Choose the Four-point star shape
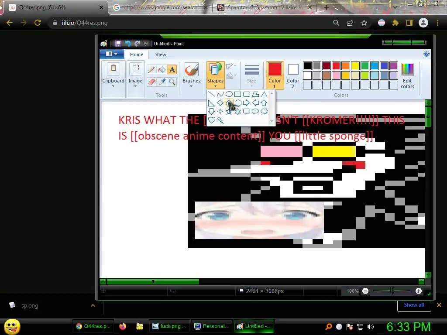 click(220, 111)
